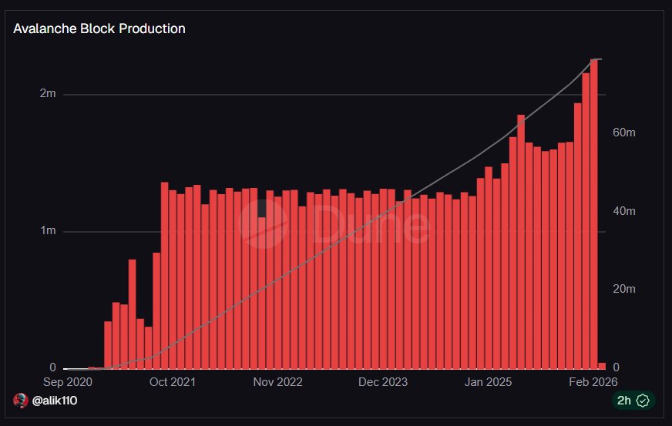Click the 60m right y-axis label

point(623,132)
